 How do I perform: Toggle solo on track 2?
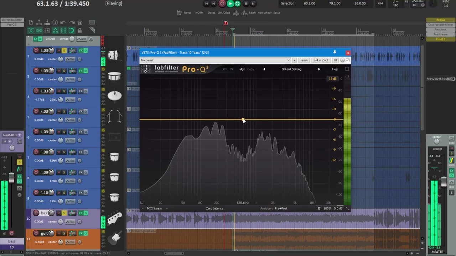[64, 50]
